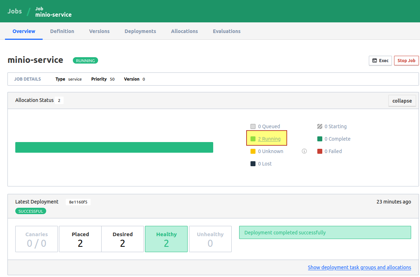Click the Complete green legend swatch
420x277 pixels.
tap(319, 139)
